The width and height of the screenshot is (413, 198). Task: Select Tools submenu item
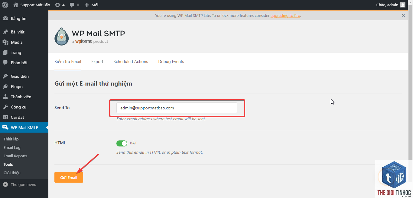8,164
